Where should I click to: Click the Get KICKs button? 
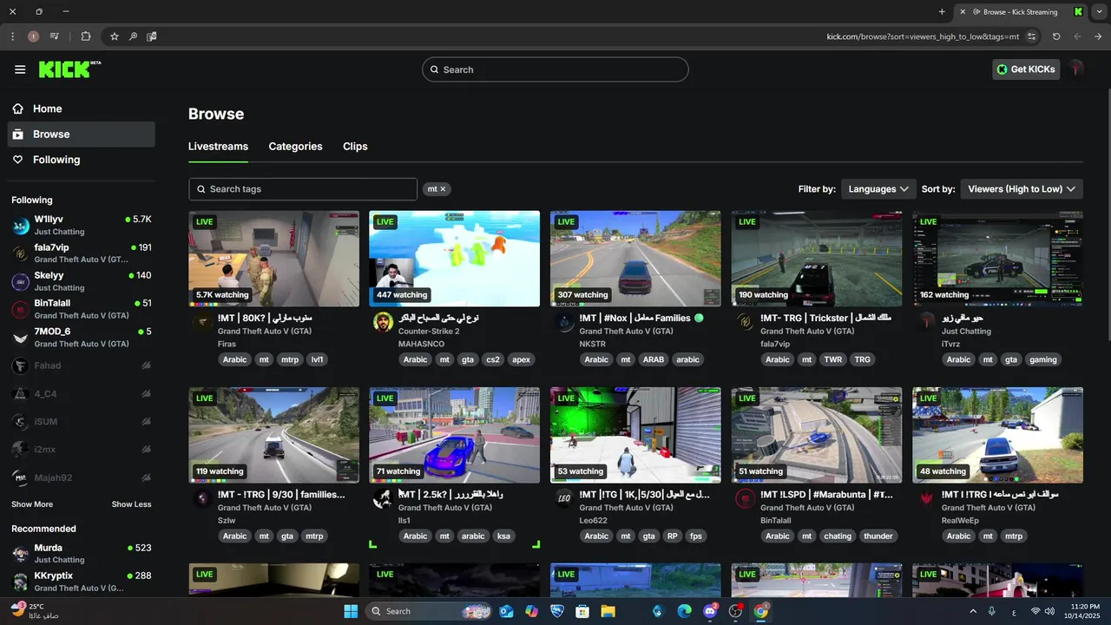pyautogui.click(x=1026, y=69)
